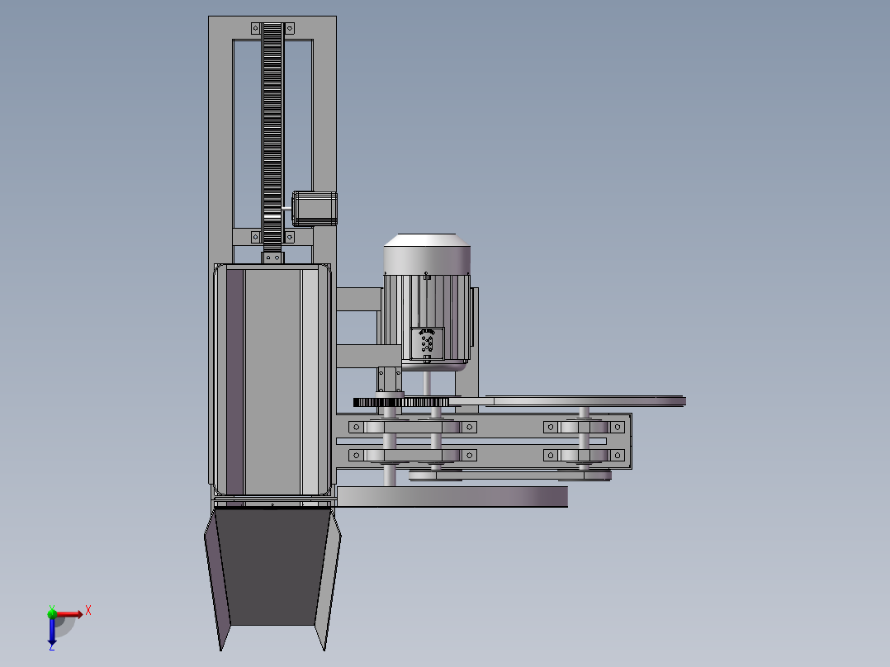Screen dimensions: 890x667
Task: Click the green Y axis origin dot
Action: pos(52,613)
